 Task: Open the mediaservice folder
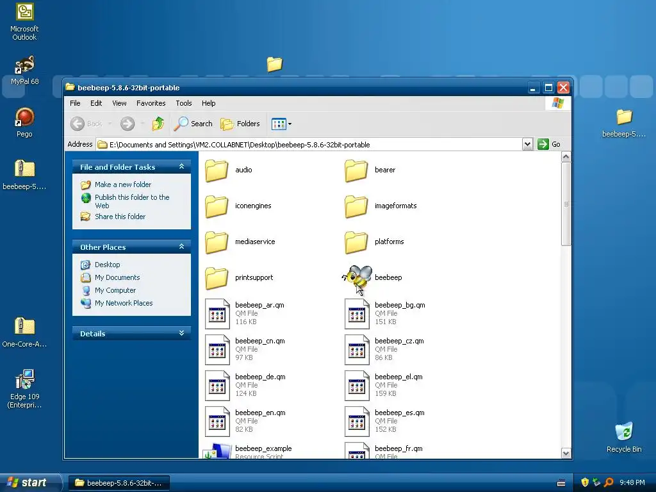click(217, 242)
